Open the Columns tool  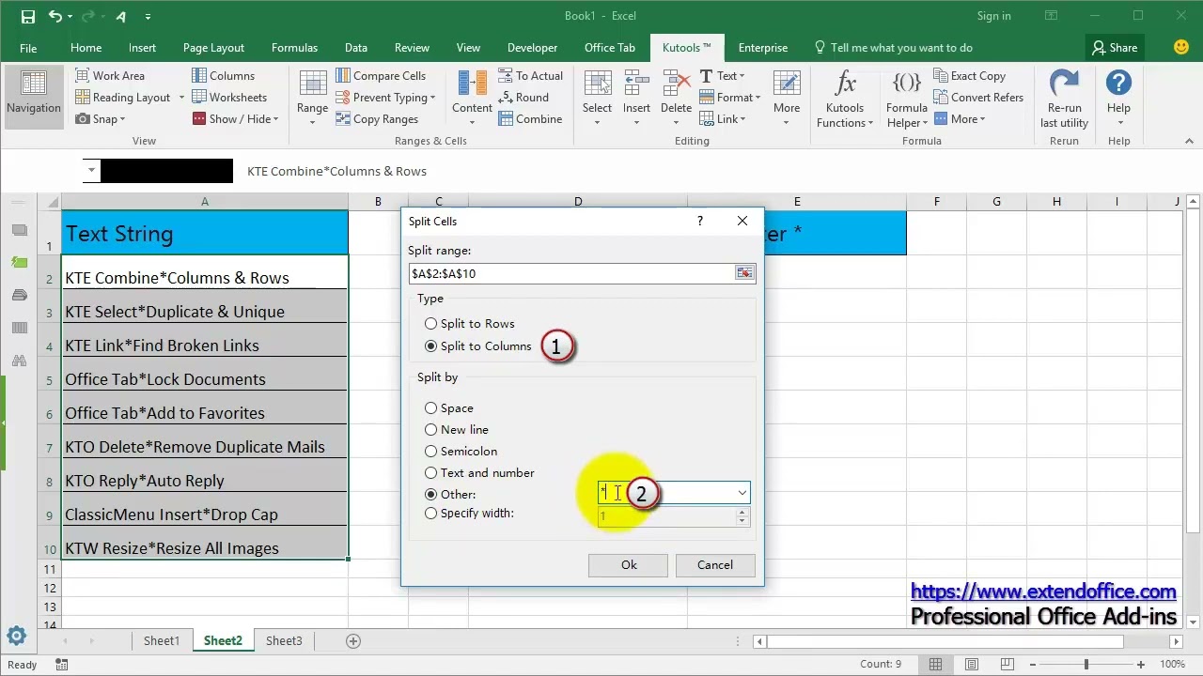223,76
